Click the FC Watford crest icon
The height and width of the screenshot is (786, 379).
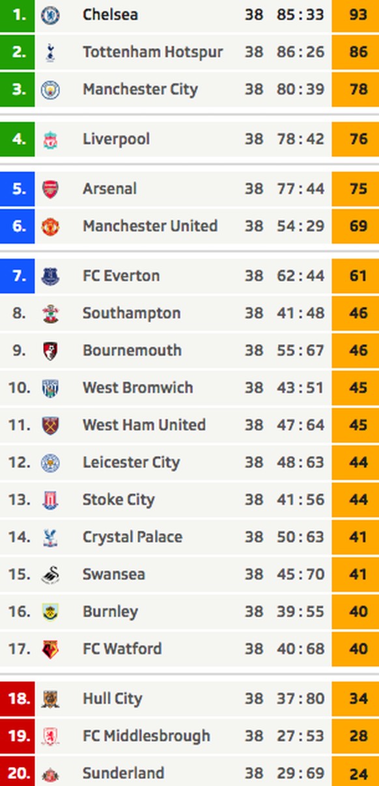pos(50,649)
